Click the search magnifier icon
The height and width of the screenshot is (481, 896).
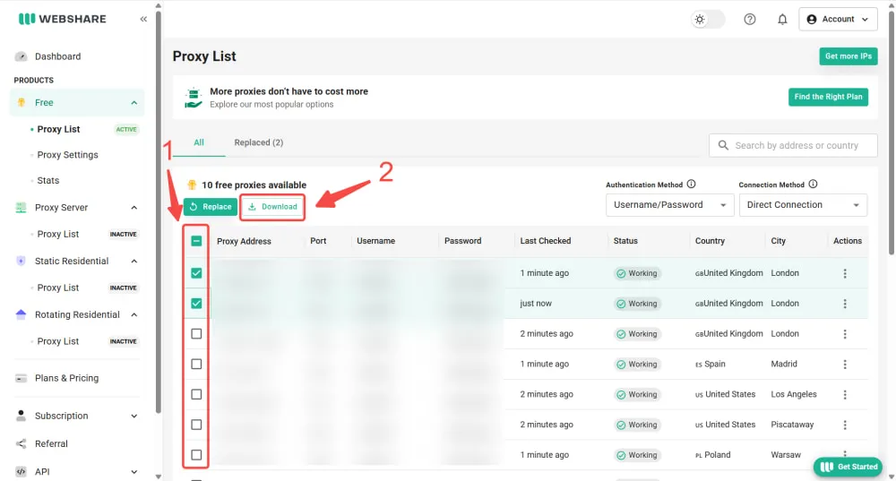[x=723, y=145]
